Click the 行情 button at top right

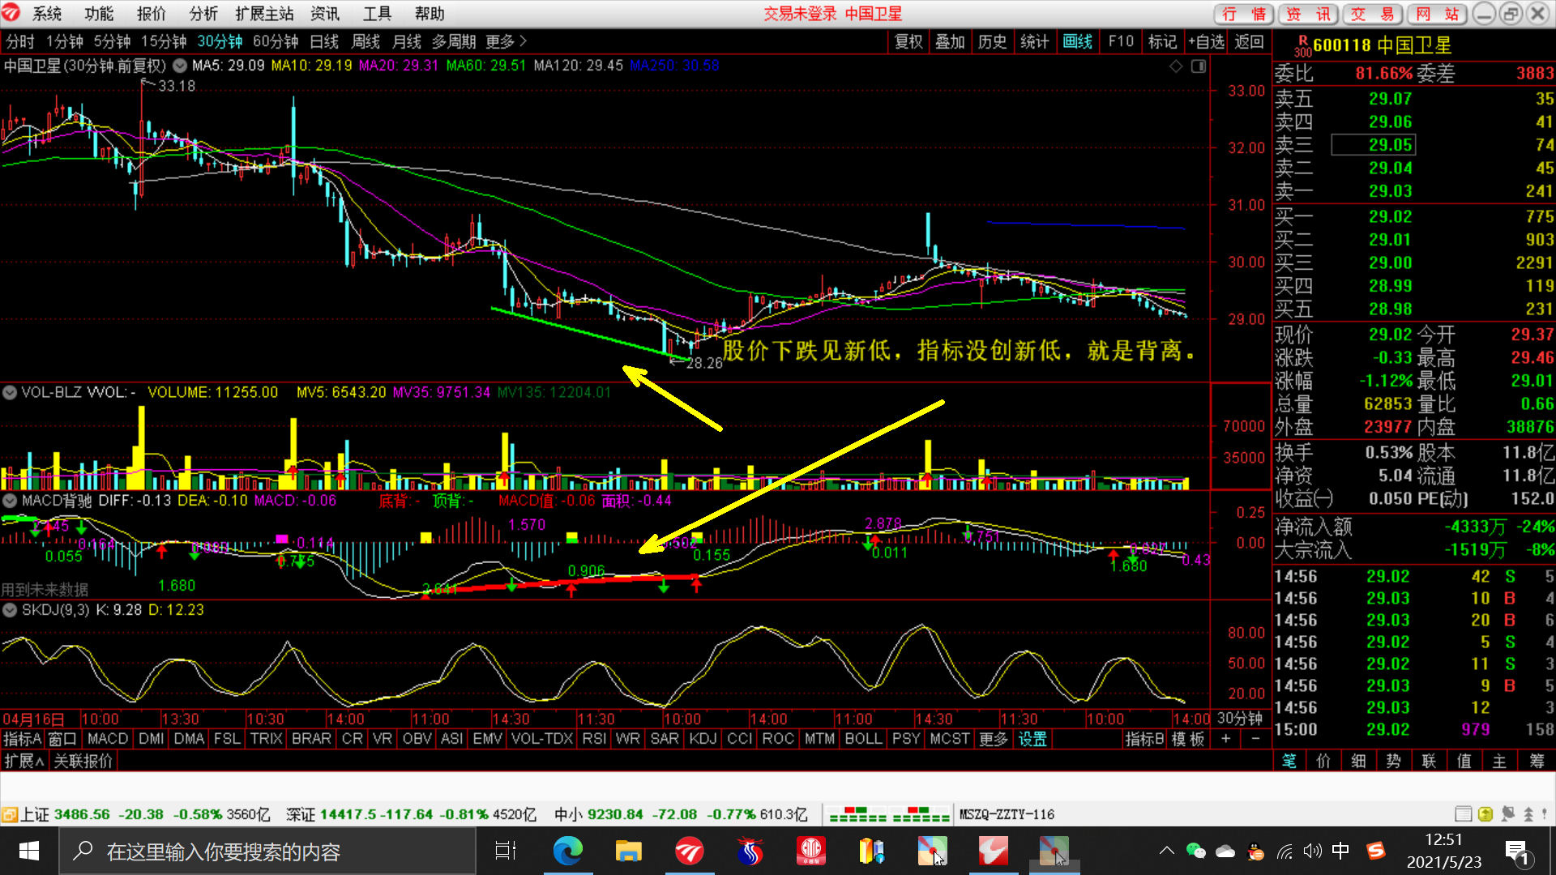[1244, 14]
